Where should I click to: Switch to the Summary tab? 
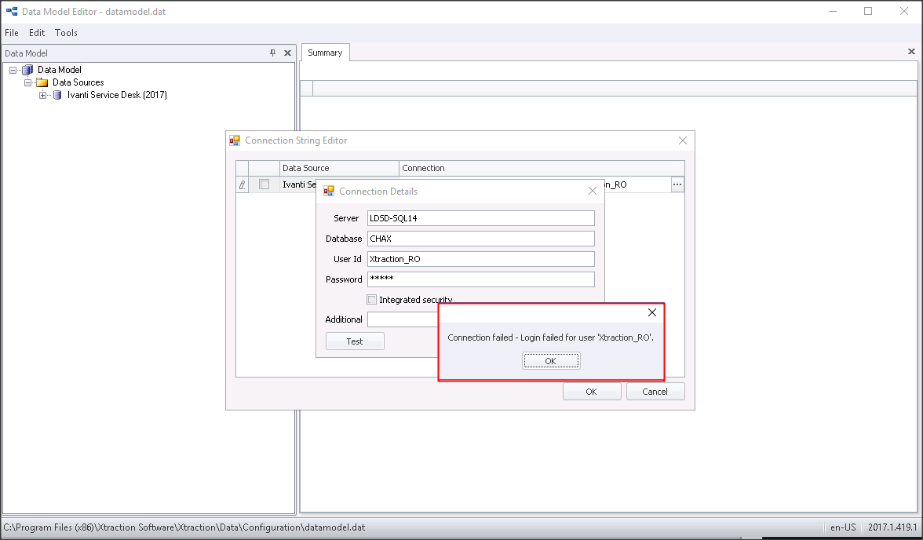click(325, 53)
